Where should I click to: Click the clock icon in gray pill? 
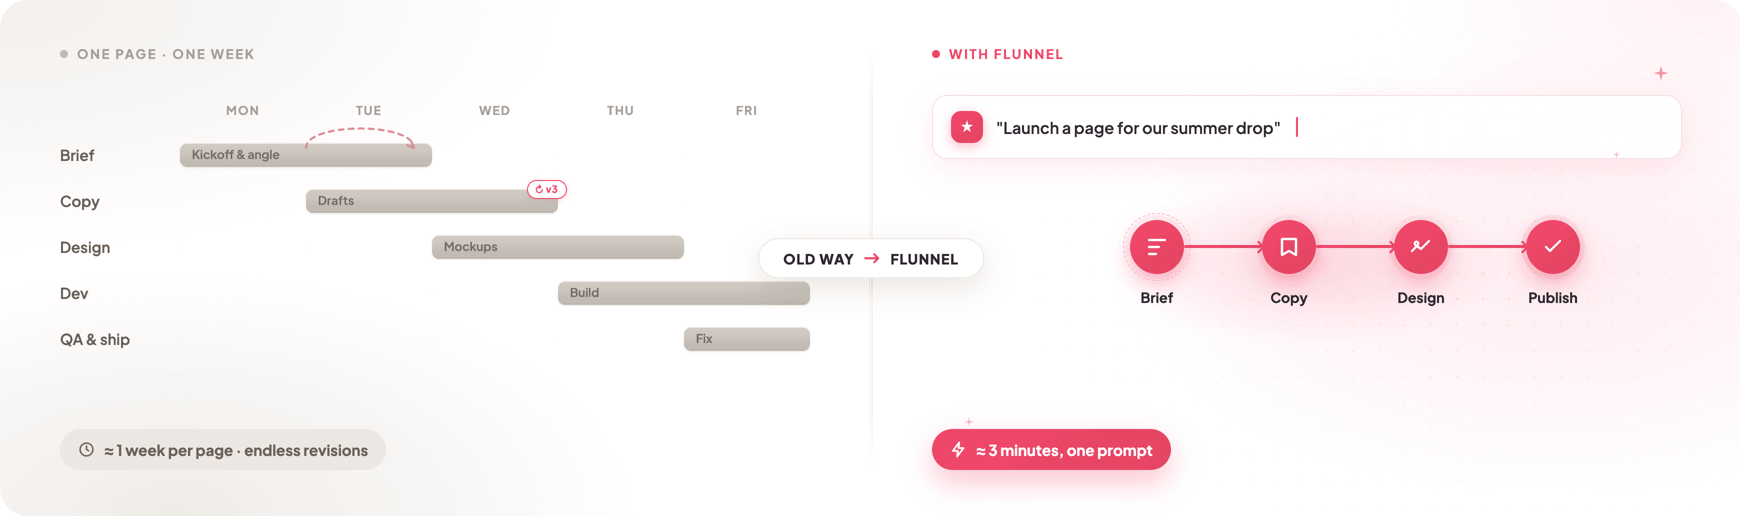click(x=86, y=450)
